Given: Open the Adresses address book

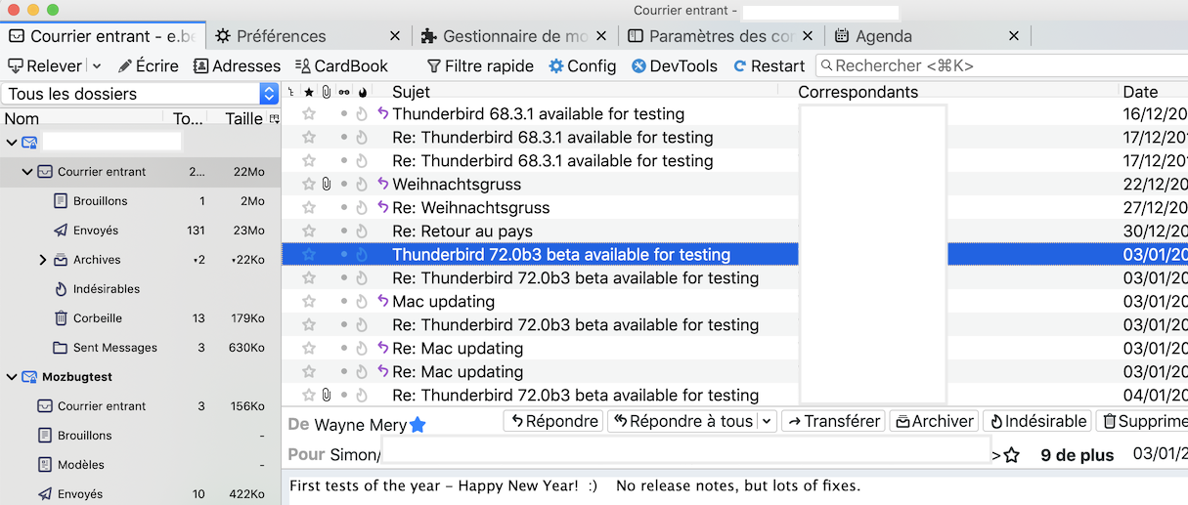Looking at the screenshot, I should 237,66.
